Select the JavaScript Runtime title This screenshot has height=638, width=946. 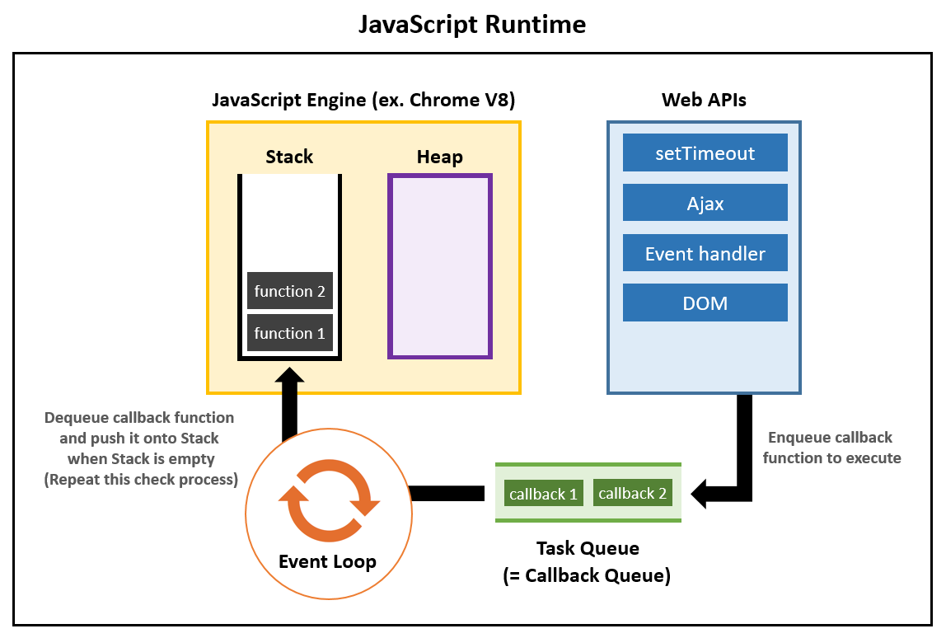[472, 24]
